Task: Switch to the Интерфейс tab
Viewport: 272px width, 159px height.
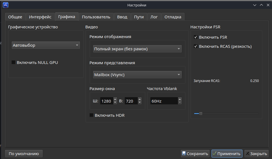Action: 40,17
